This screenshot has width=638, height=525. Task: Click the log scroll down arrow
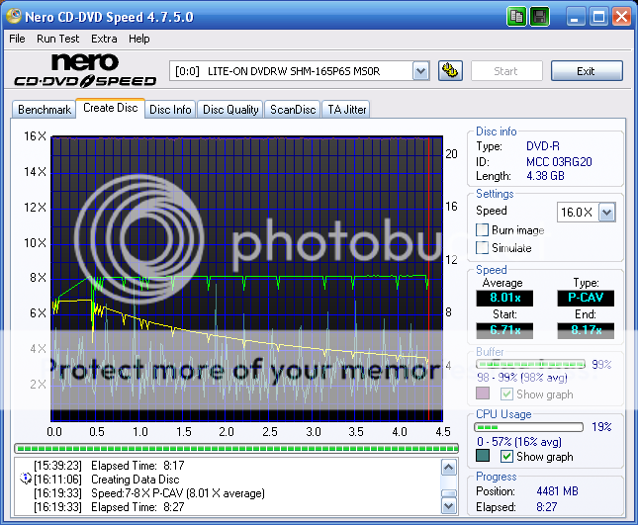(x=449, y=506)
